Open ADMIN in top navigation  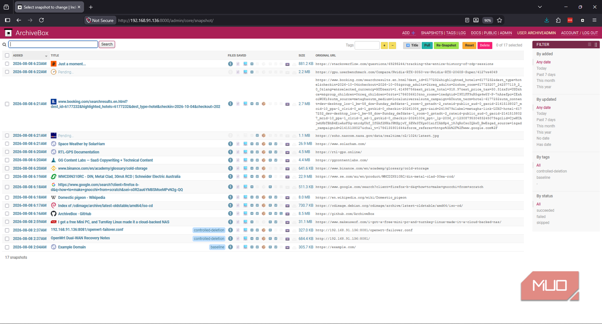click(506, 33)
